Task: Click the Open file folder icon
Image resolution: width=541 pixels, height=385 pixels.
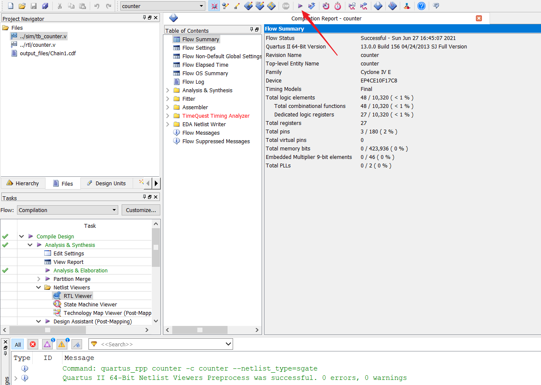Action: click(x=22, y=6)
